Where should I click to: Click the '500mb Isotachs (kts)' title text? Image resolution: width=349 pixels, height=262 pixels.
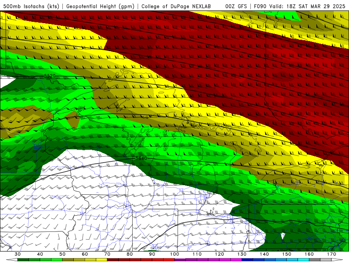tap(31, 6)
